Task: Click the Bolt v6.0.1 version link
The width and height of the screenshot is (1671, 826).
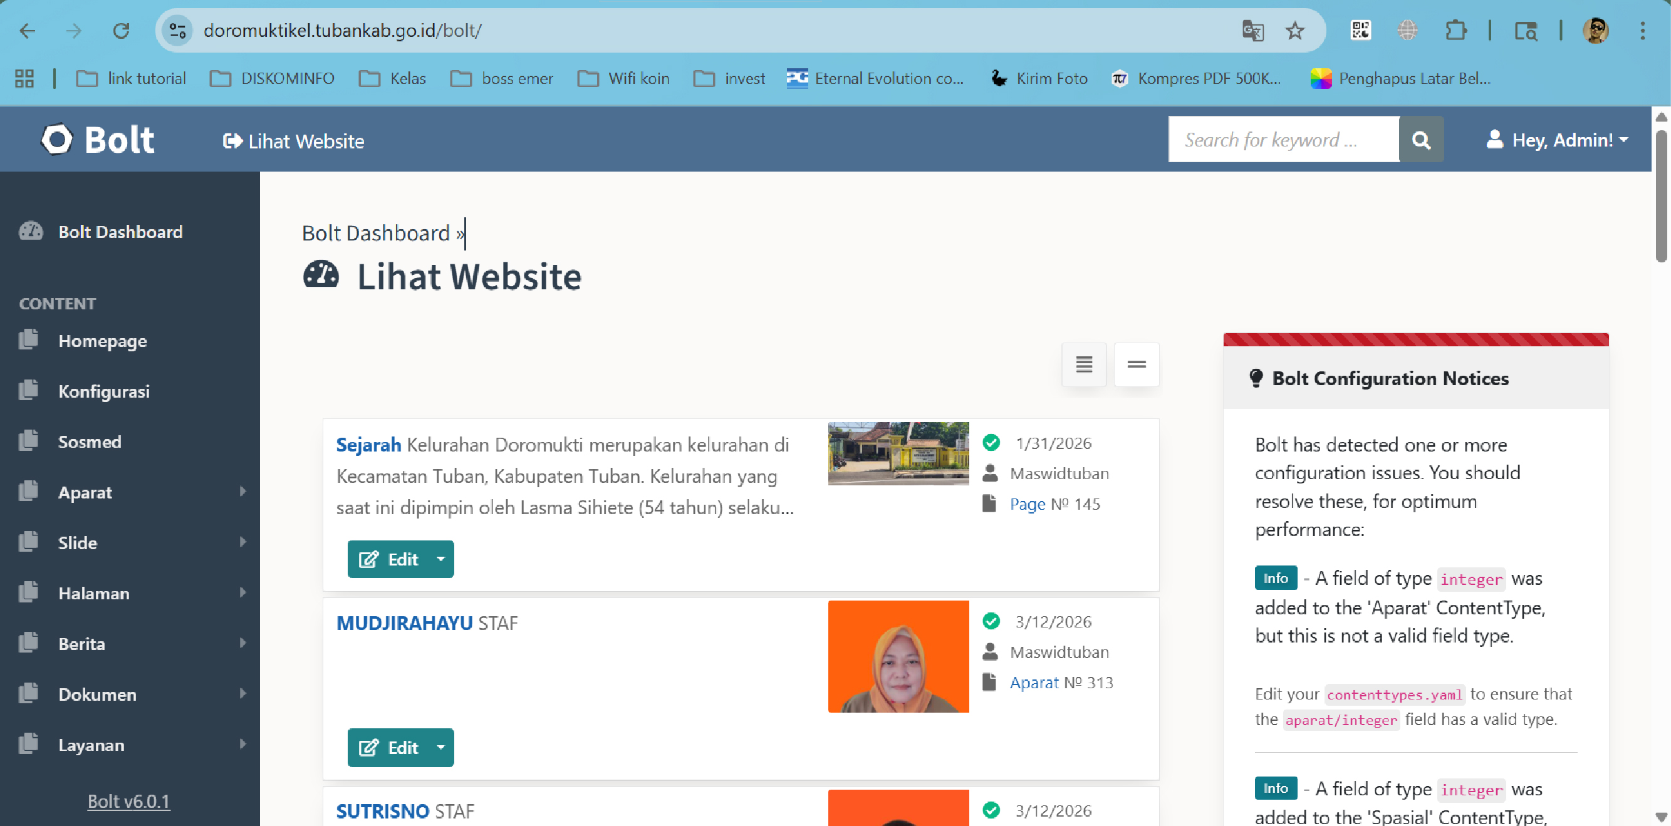Action: [128, 802]
